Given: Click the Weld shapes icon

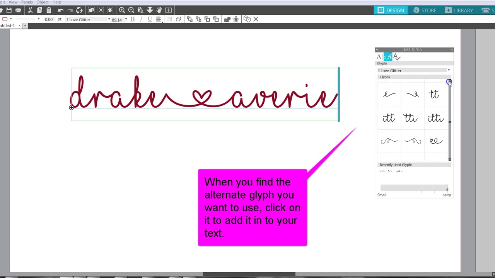Looking at the screenshot, I should [x=227, y=19].
